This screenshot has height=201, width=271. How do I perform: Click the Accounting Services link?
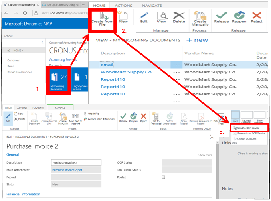point(63,59)
